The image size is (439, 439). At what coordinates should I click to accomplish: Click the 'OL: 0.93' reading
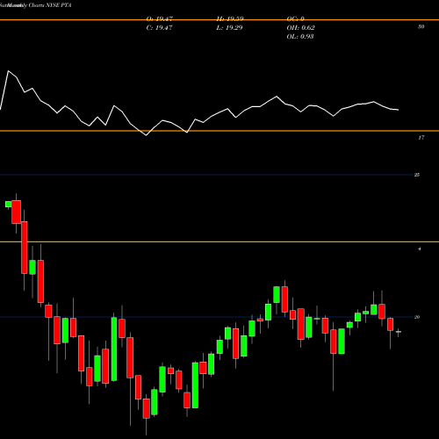[x=300, y=37]
